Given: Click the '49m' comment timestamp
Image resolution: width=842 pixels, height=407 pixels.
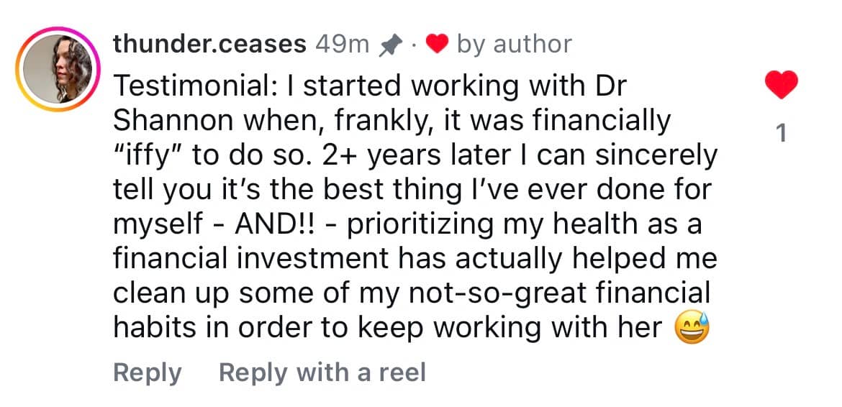Looking at the screenshot, I should tap(342, 45).
